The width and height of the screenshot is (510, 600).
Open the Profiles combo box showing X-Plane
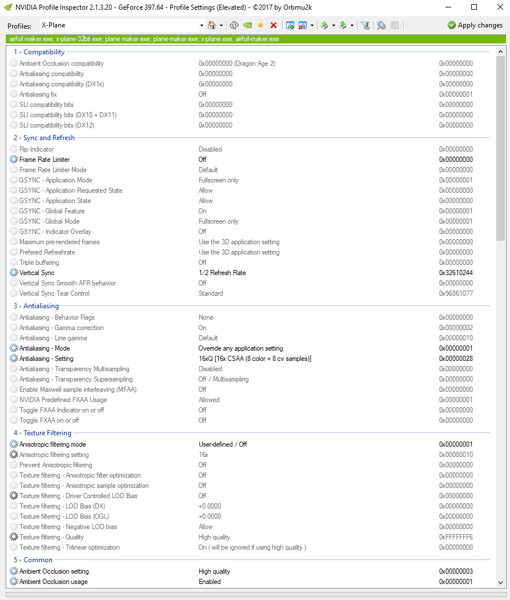tap(122, 25)
